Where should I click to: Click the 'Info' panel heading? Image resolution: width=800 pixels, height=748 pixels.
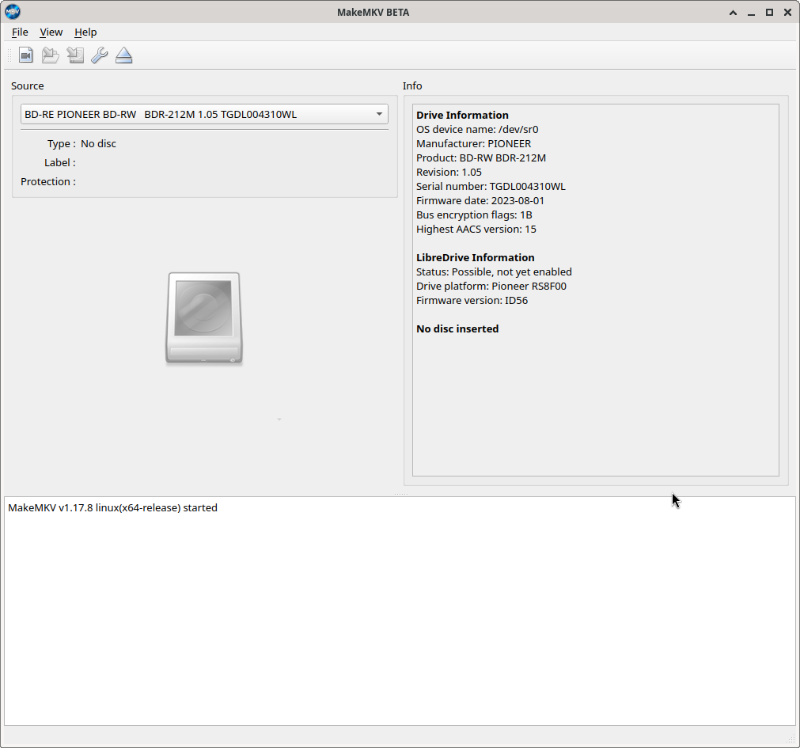coord(412,85)
